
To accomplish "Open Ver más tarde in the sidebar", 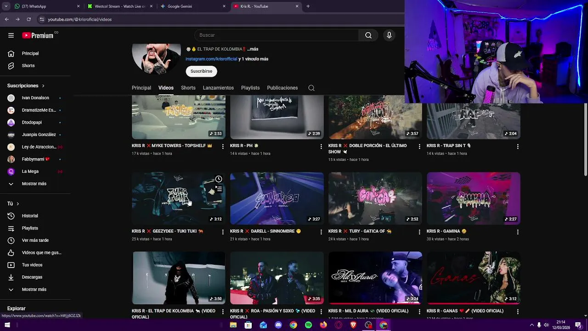I will [35, 240].
